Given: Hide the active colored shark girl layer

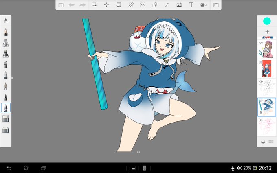Looking at the screenshot, I should (x=261, y=101).
